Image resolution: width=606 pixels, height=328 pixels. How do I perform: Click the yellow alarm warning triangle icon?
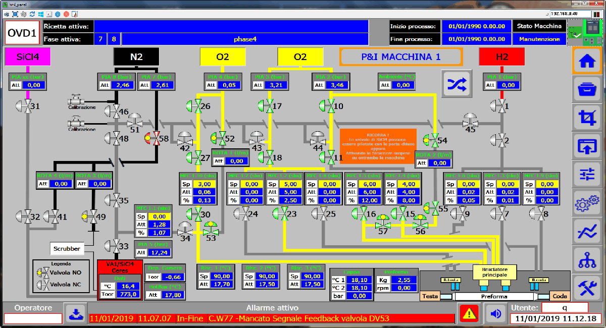coord(469,313)
